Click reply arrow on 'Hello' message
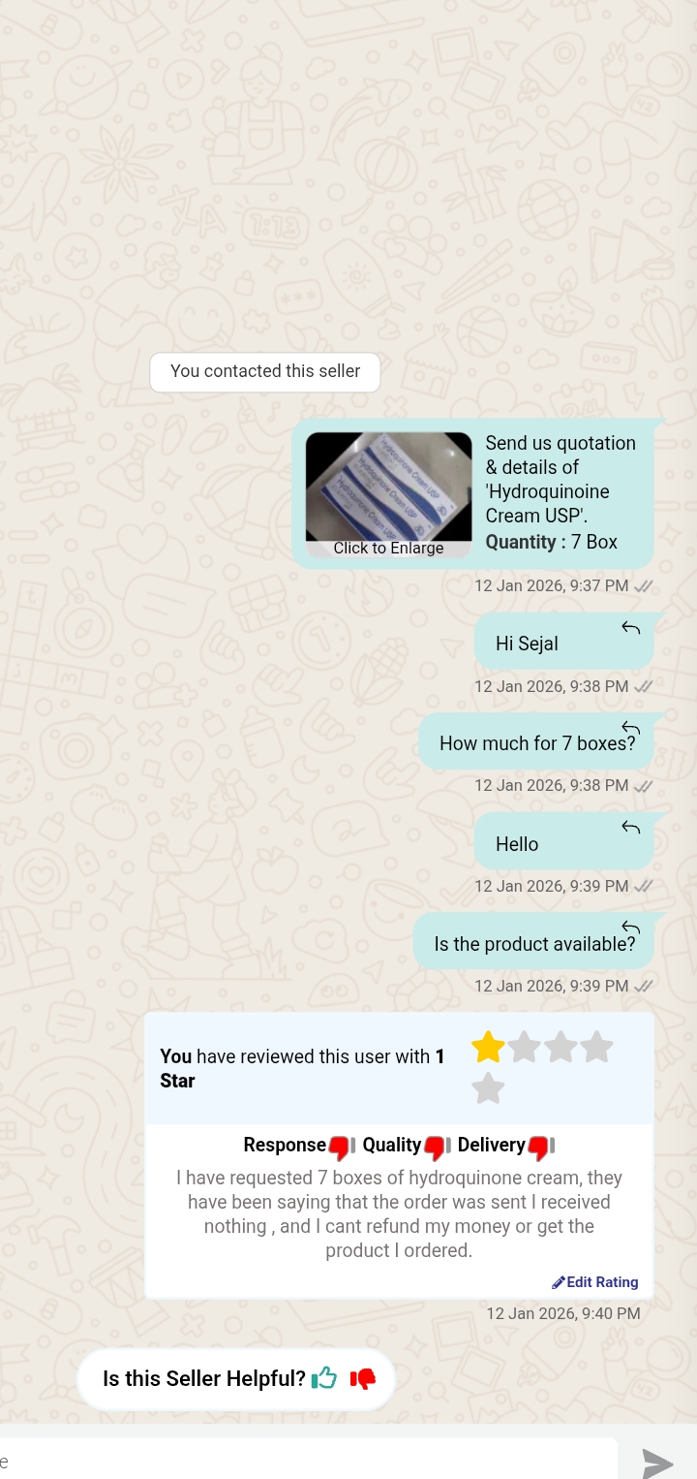Image resolution: width=697 pixels, height=1479 pixels. [631, 828]
